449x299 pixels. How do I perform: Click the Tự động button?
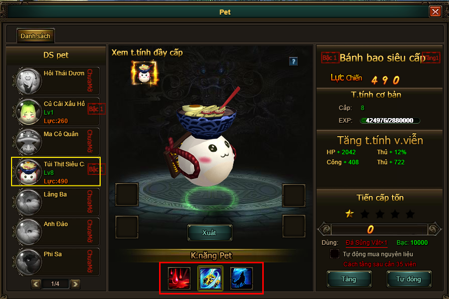409,279
